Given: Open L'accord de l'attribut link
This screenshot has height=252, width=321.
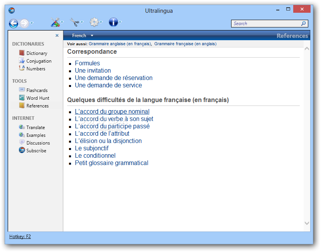Looking at the screenshot, I should pyautogui.click(x=102, y=134).
